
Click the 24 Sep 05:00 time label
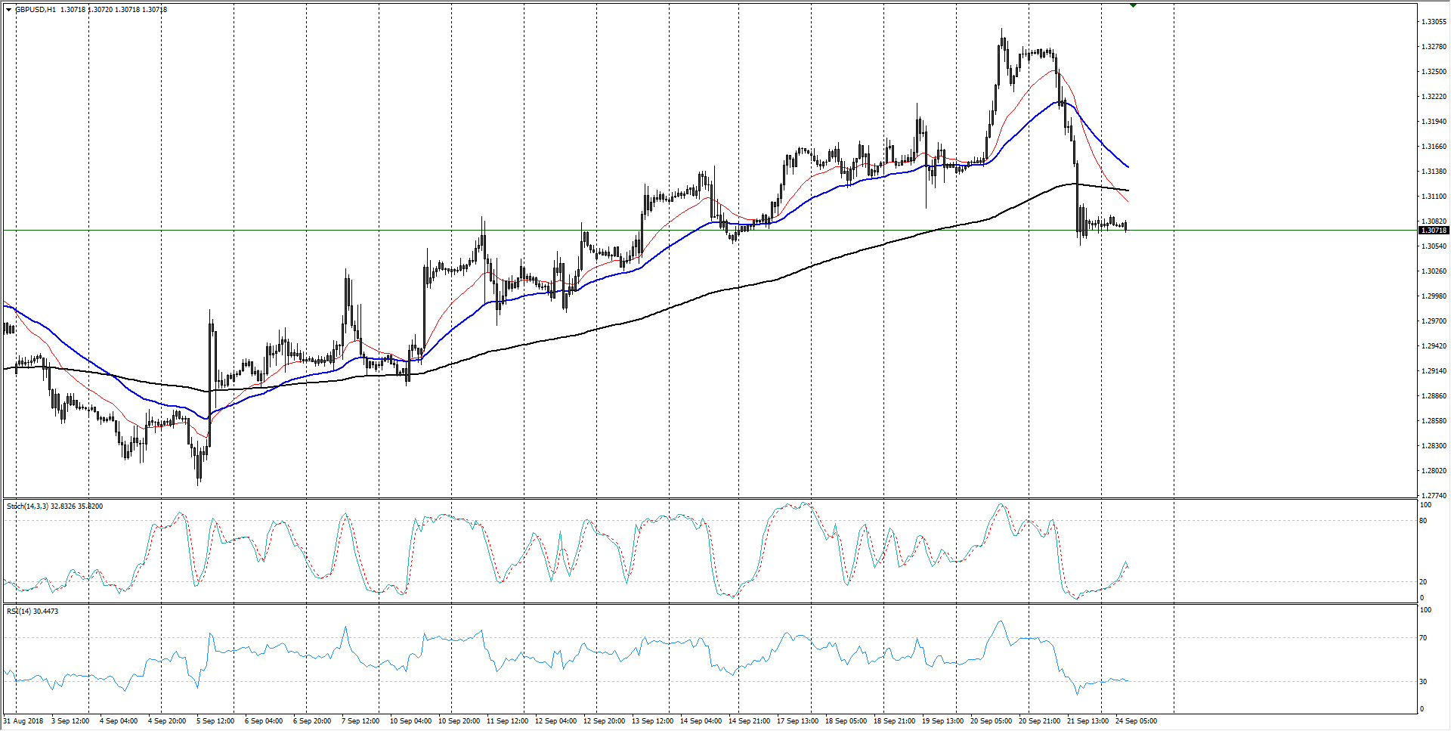point(1136,720)
